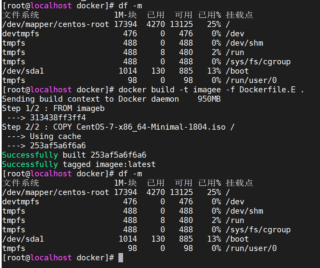Image resolution: width=320 pixels, height=268 pixels.
Task: Click "imagee" in the docker build command
Action: click(x=207, y=90)
